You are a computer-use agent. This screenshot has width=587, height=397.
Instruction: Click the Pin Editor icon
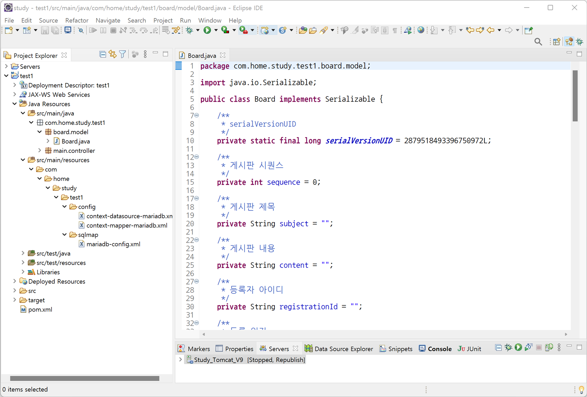[529, 30]
